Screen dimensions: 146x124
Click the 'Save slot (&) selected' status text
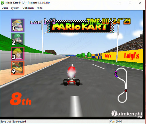pos(13,121)
